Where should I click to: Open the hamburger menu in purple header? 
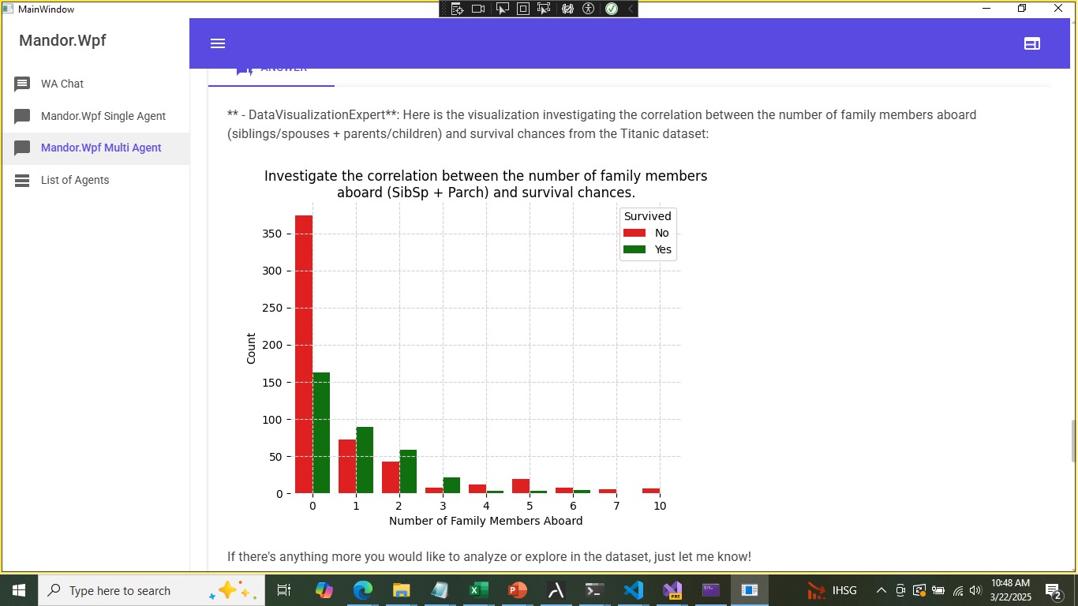click(218, 43)
